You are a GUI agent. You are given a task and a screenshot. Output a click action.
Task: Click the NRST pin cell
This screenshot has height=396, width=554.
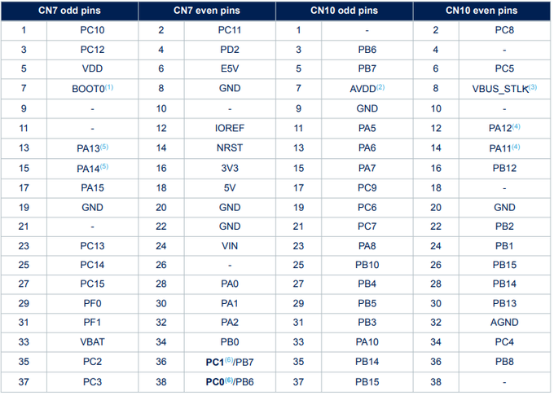pos(230,147)
